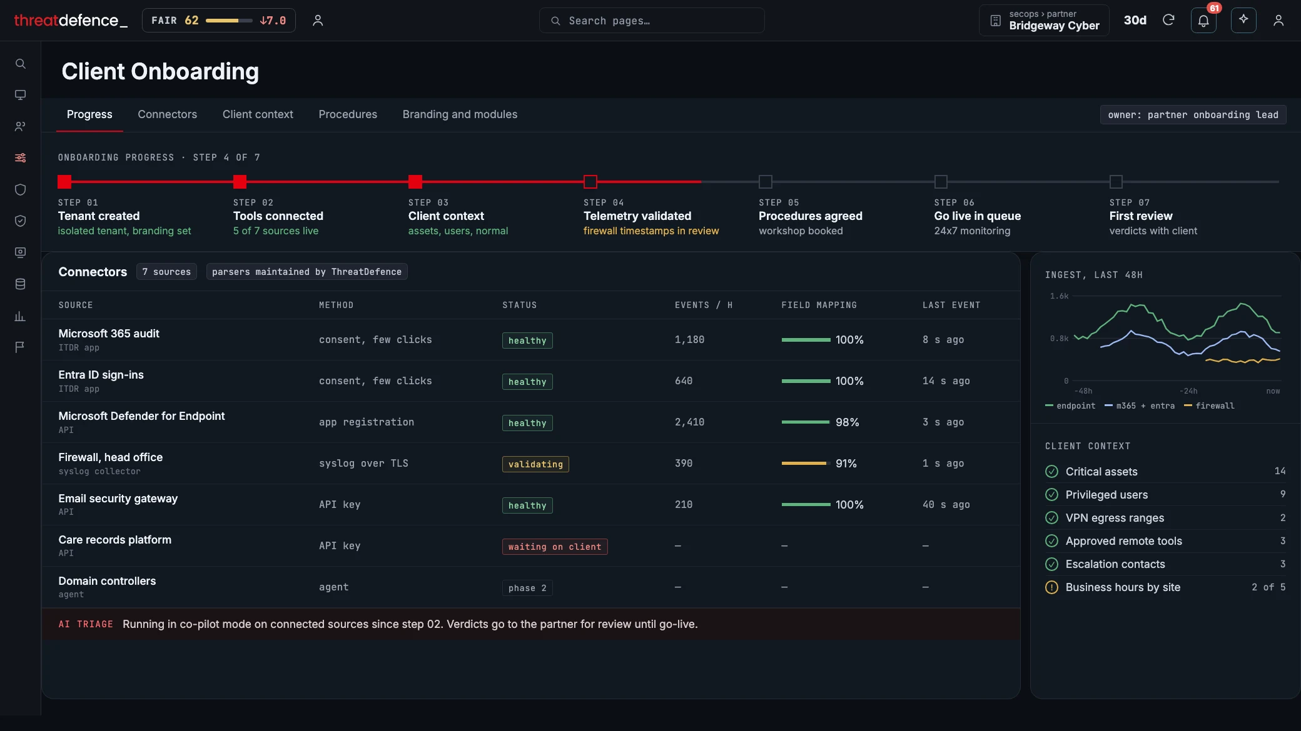This screenshot has height=731, width=1301.
Task: Click the owner: partner onboarding lead tag
Action: coord(1193,115)
